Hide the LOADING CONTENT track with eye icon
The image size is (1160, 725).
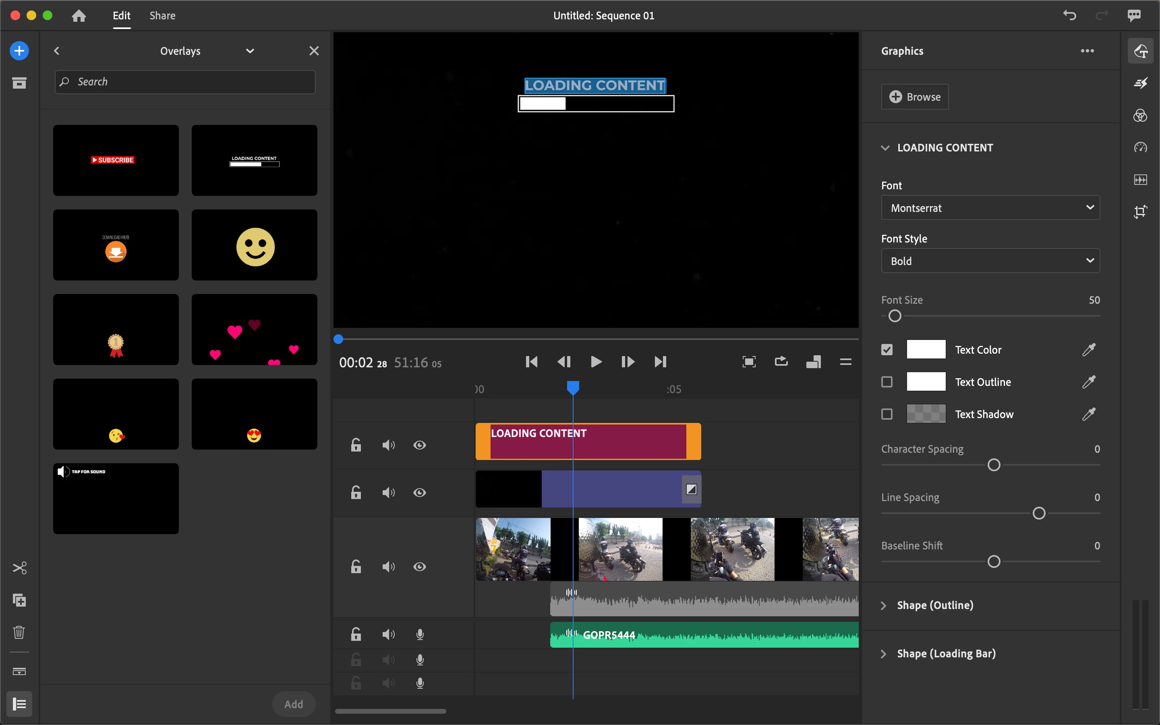pos(419,445)
